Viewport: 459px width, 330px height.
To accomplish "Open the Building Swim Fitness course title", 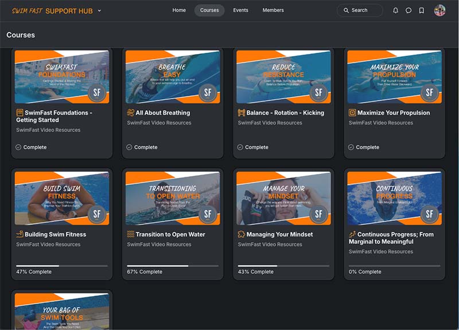I will pos(55,234).
